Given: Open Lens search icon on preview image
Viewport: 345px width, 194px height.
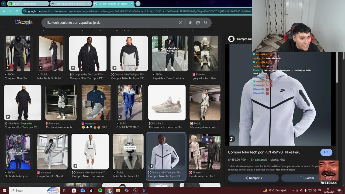Looking at the screenshot, I should click(x=232, y=139).
